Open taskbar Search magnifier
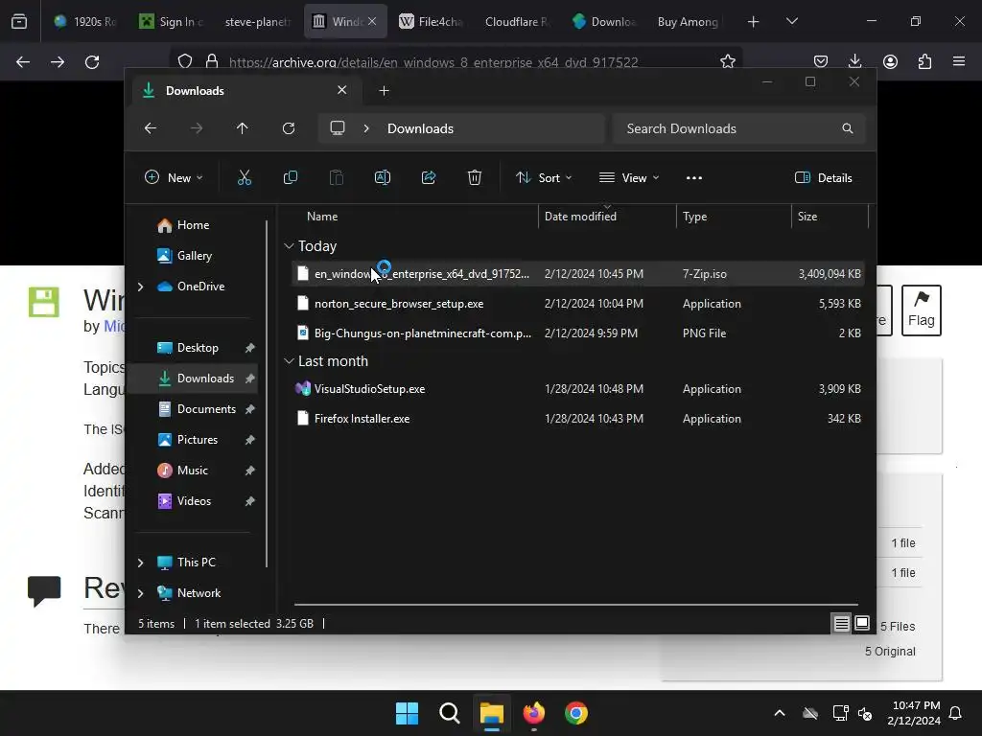Screen dimensions: 982x736 [450, 713]
